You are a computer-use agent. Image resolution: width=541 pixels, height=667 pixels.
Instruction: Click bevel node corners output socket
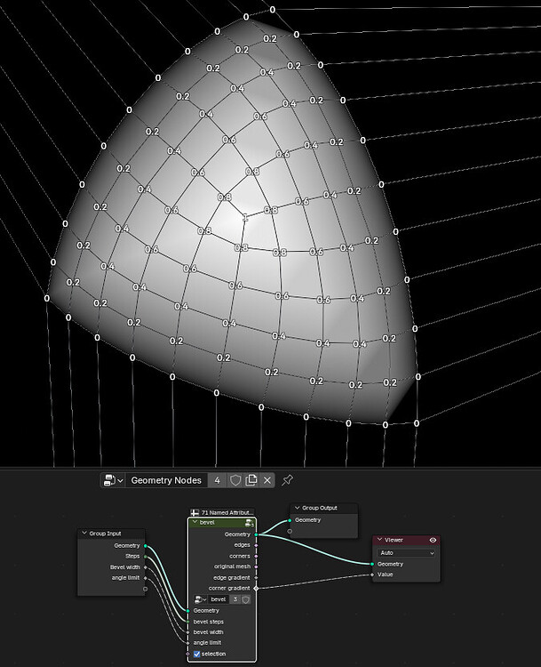click(x=256, y=556)
